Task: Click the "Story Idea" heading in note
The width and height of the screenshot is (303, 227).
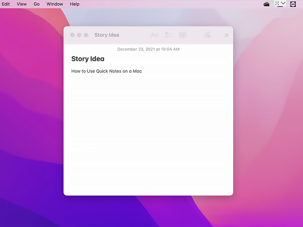Action: click(88, 59)
